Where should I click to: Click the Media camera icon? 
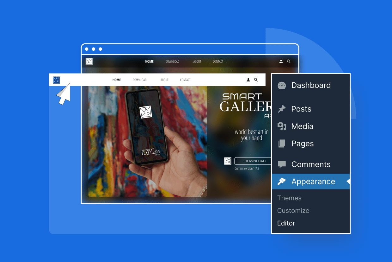(282, 126)
